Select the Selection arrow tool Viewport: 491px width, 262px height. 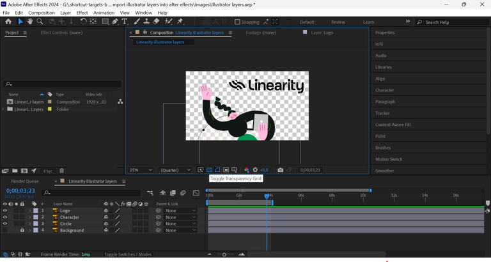click(x=20, y=22)
